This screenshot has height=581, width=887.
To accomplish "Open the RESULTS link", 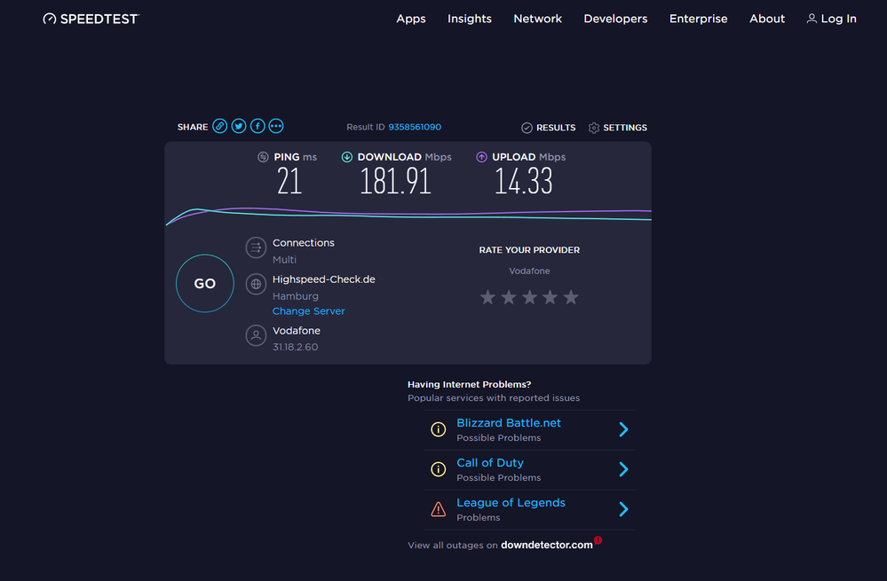I will pos(556,128).
